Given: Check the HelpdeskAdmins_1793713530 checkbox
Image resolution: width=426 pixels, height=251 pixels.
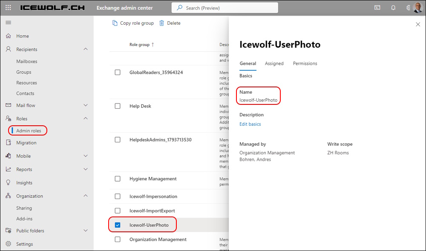Looking at the screenshot, I should coord(118,140).
